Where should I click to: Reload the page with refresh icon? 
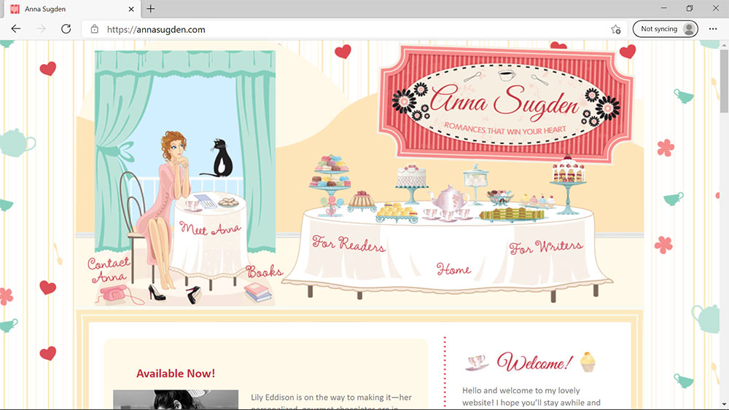click(66, 29)
